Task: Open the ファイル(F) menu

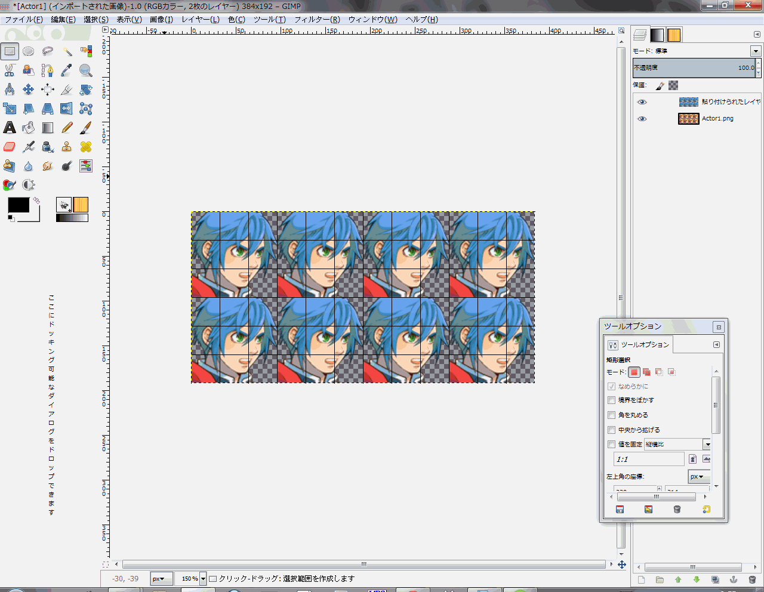Action: tap(24, 20)
